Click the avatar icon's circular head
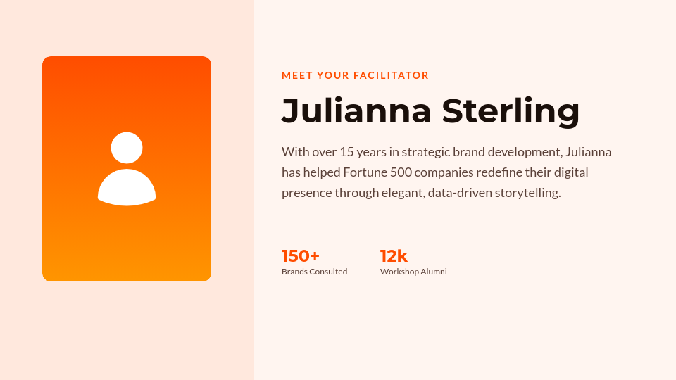 pyautogui.click(x=127, y=148)
